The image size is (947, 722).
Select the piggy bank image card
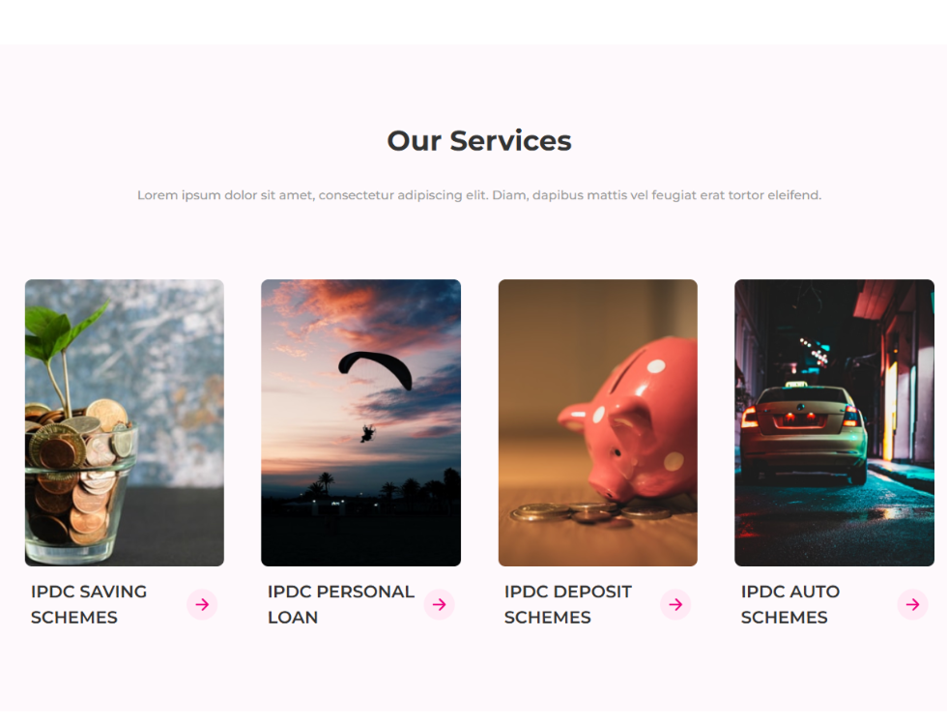[x=598, y=422]
